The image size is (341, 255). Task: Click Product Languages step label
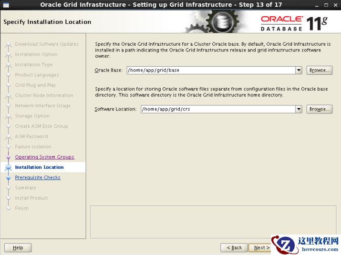coord(37,75)
